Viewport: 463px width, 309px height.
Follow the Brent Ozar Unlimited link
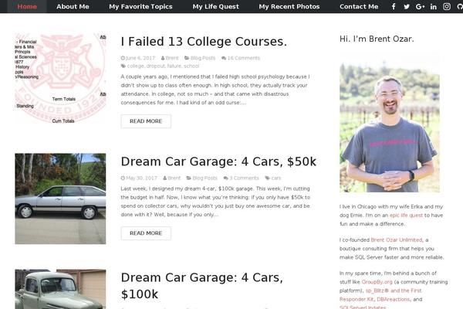click(x=397, y=239)
